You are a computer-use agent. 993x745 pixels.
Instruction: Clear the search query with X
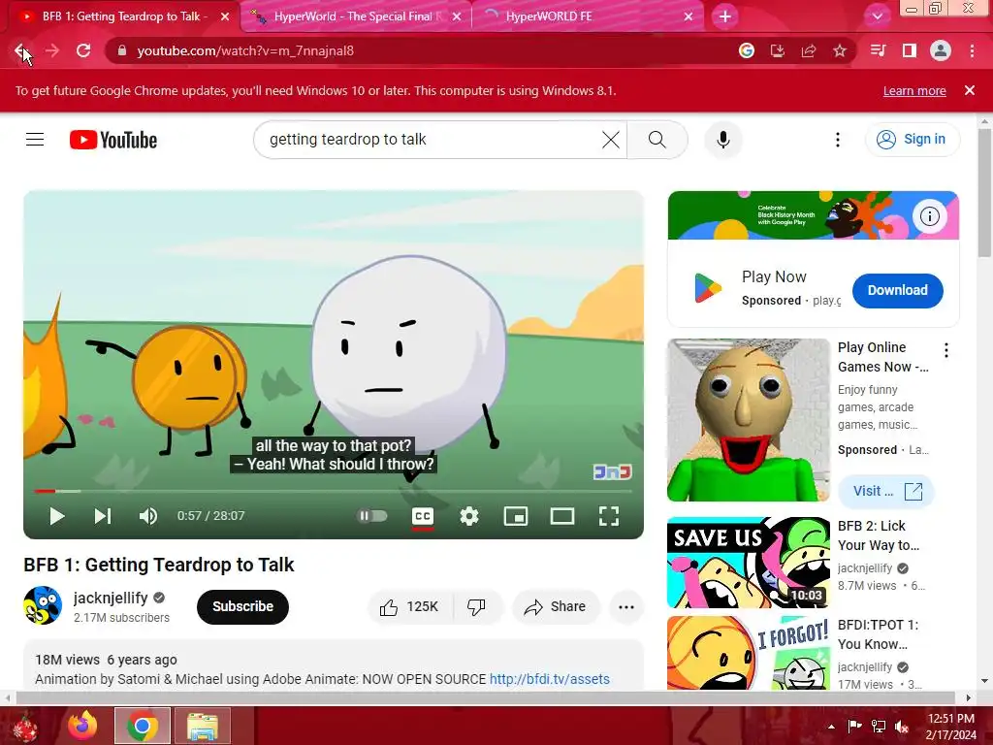point(611,140)
